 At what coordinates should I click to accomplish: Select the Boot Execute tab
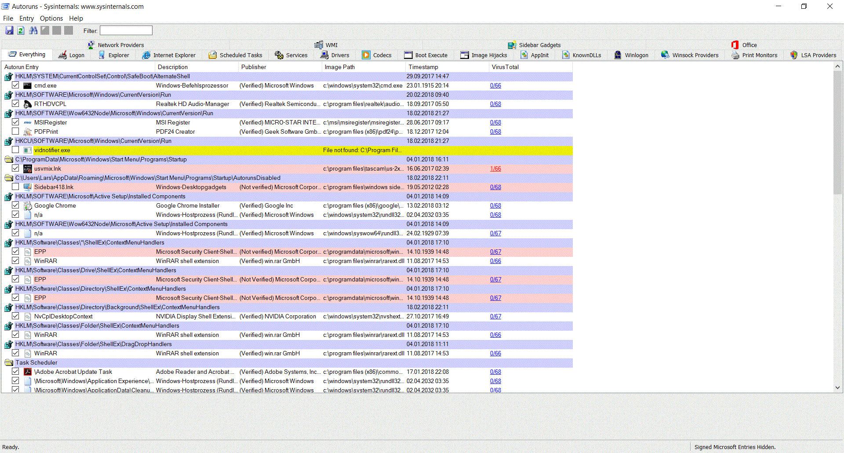coord(426,55)
